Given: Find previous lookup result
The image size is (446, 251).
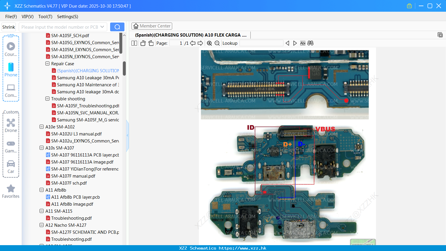Looking at the screenshot, I should [287, 43].
